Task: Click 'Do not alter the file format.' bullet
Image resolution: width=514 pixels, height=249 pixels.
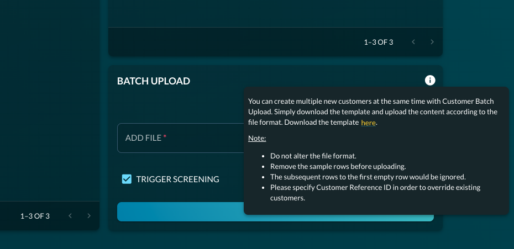Action: coord(313,156)
